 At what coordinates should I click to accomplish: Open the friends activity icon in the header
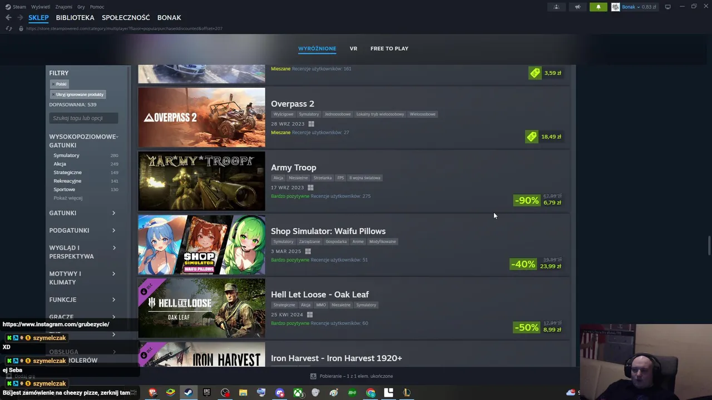[x=556, y=7]
